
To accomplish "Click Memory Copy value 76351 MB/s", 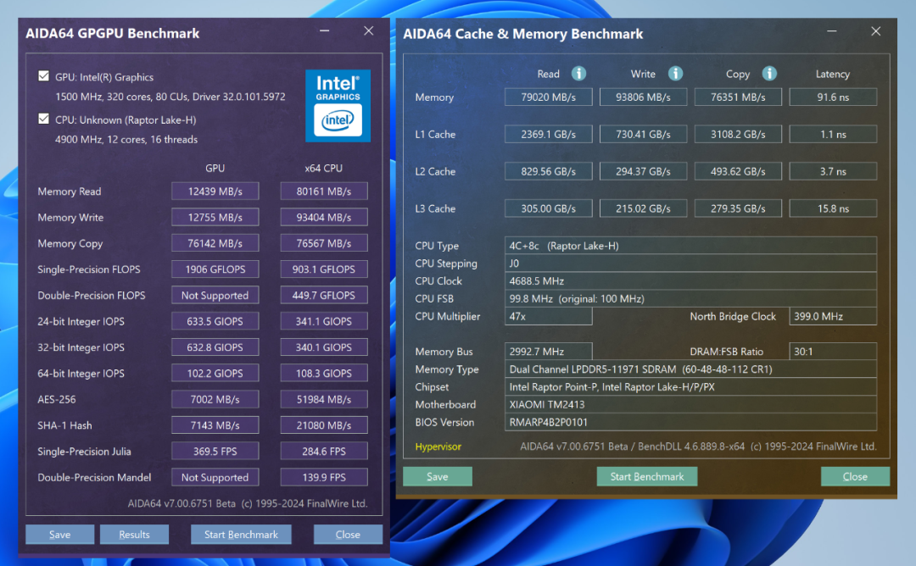I will (x=738, y=97).
